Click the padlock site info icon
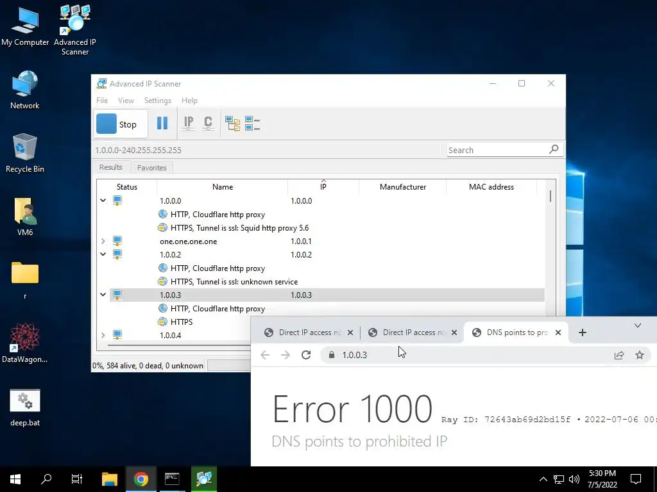This screenshot has height=492, width=657. [x=332, y=355]
